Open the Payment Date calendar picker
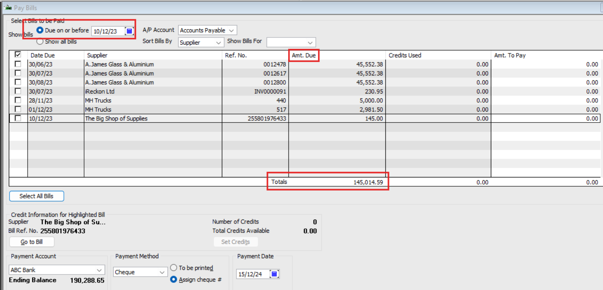Image resolution: width=603 pixels, height=290 pixels. [x=274, y=274]
